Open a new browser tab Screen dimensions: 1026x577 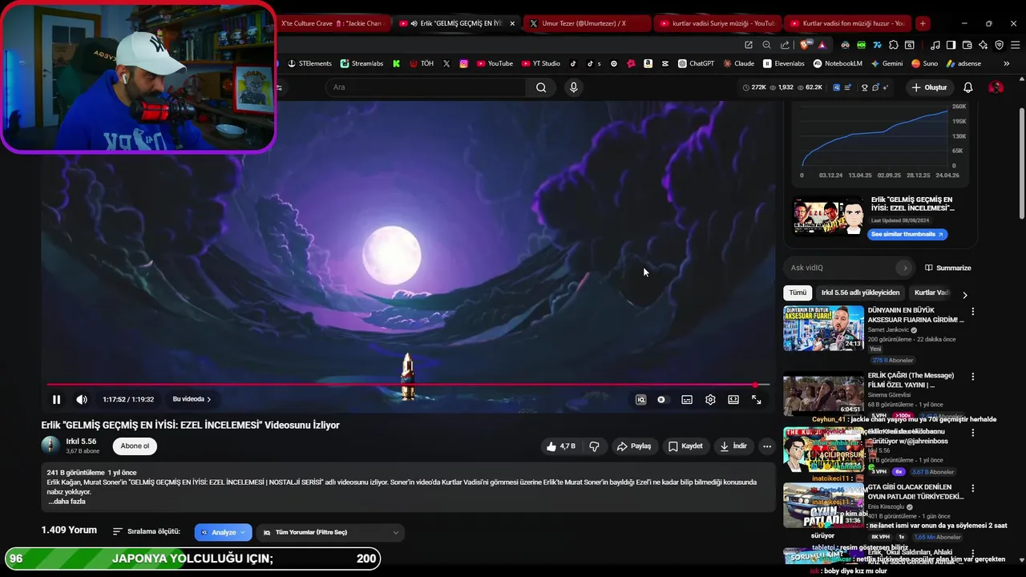coord(923,23)
